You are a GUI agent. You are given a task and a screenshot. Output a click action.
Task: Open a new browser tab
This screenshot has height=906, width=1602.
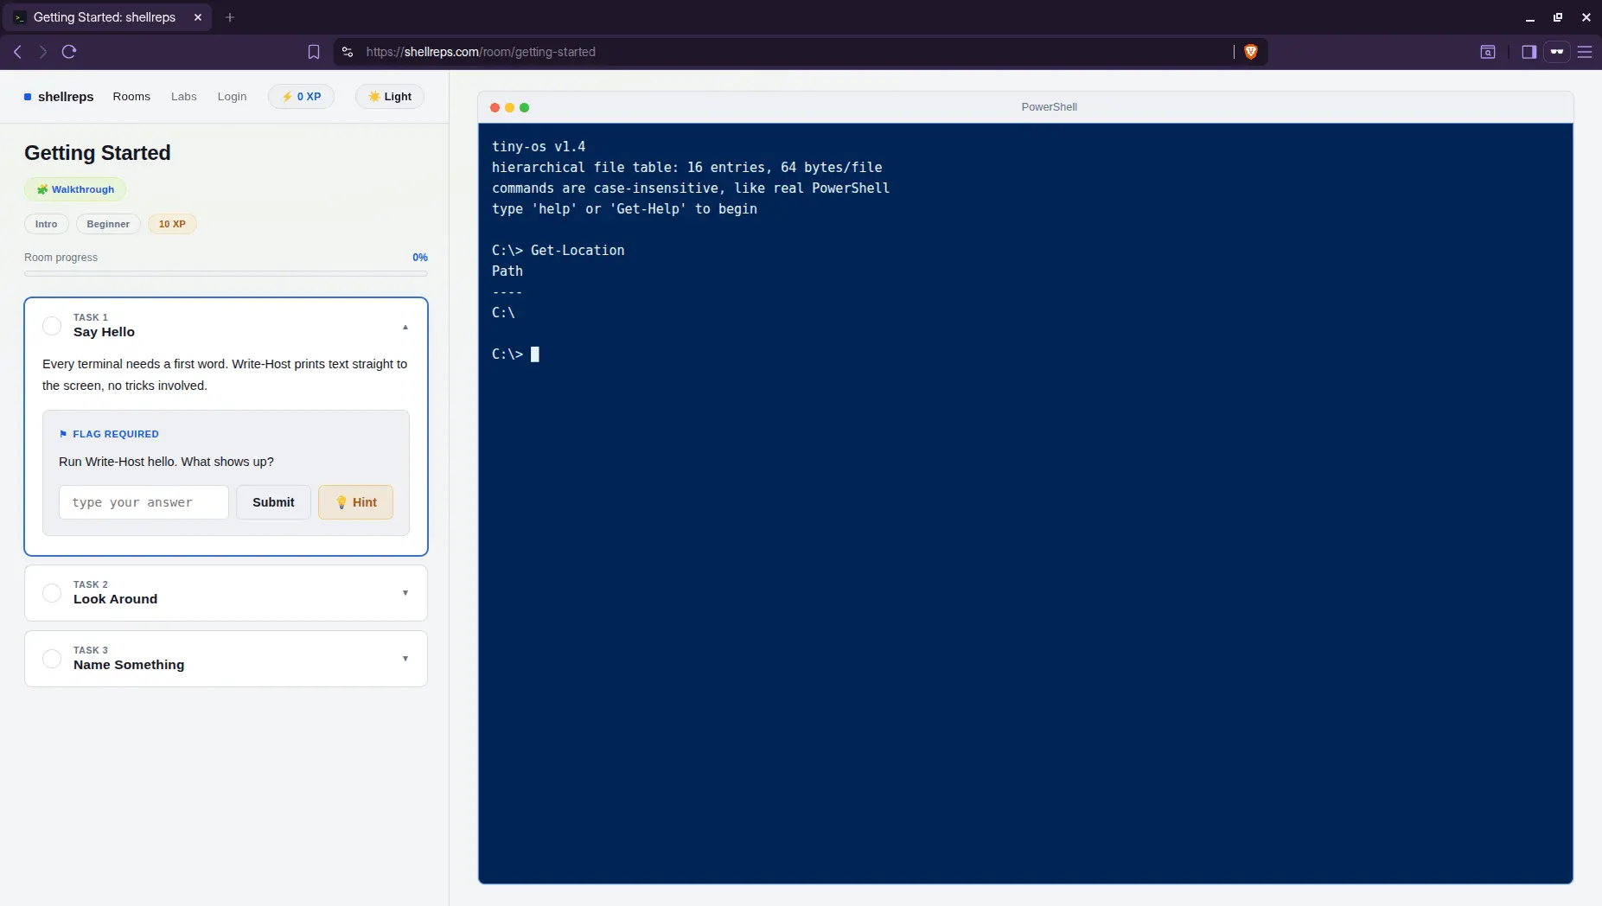(x=230, y=17)
